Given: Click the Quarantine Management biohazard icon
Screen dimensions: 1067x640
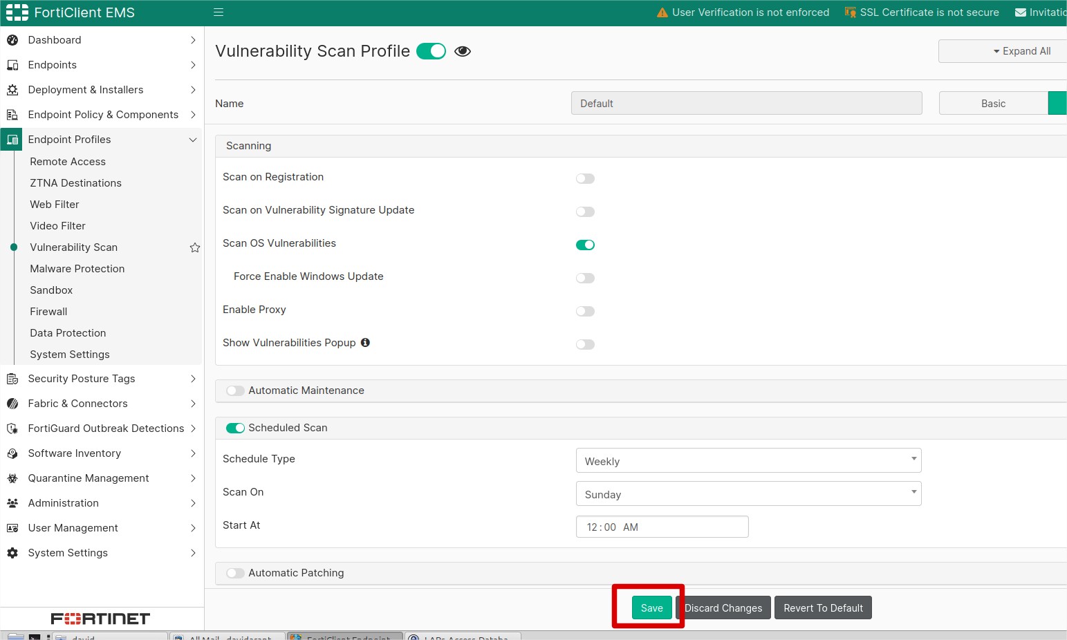Looking at the screenshot, I should pos(12,478).
